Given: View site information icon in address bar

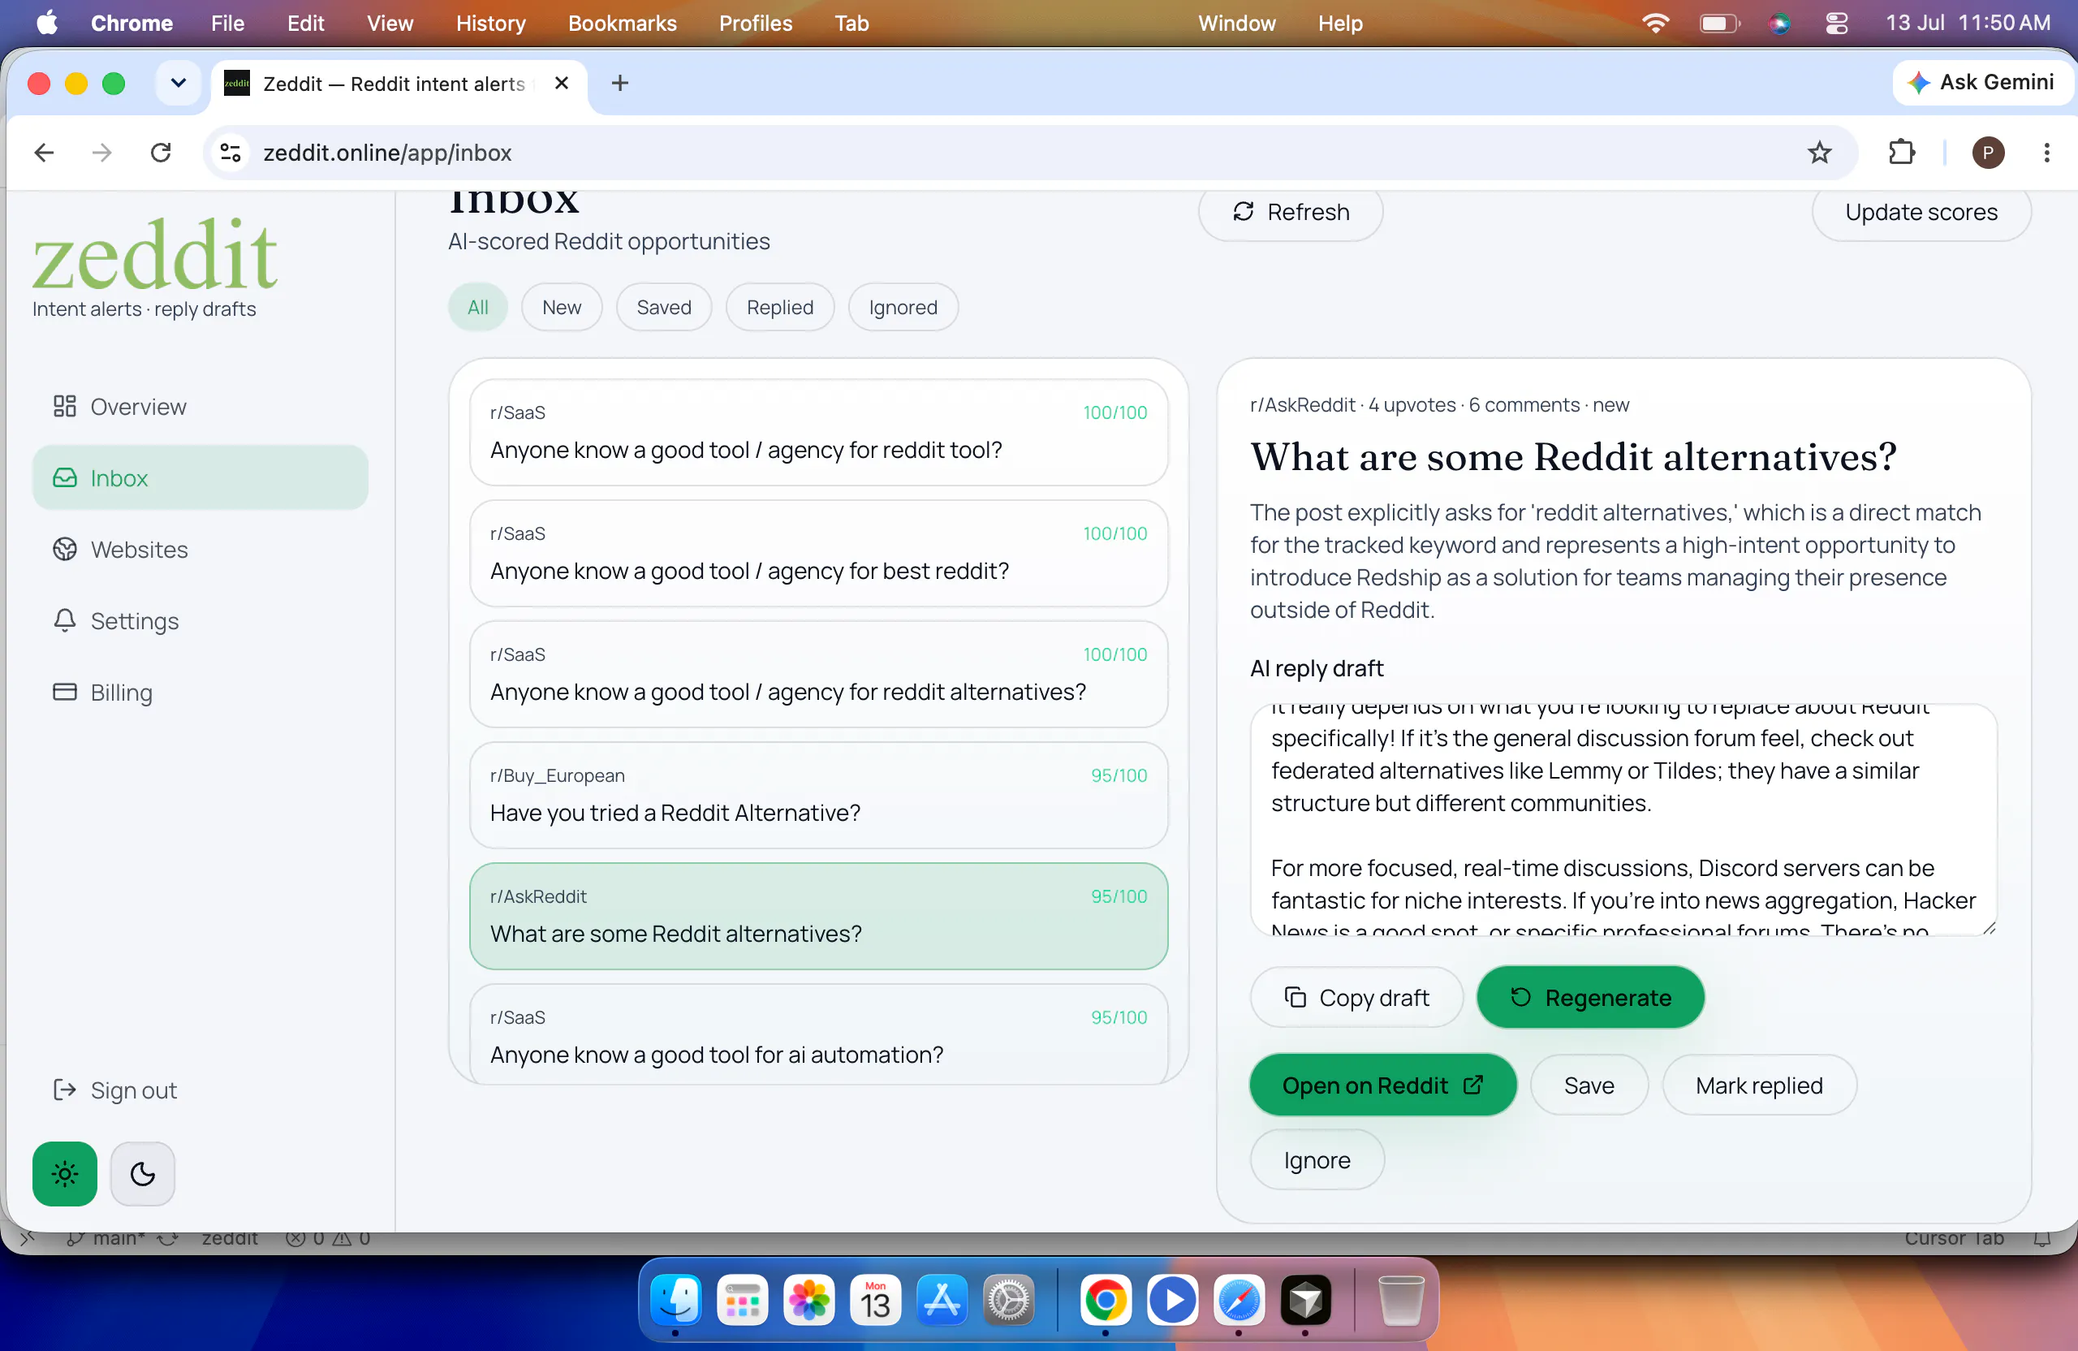Looking at the screenshot, I should pyautogui.click(x=231, y=153).
